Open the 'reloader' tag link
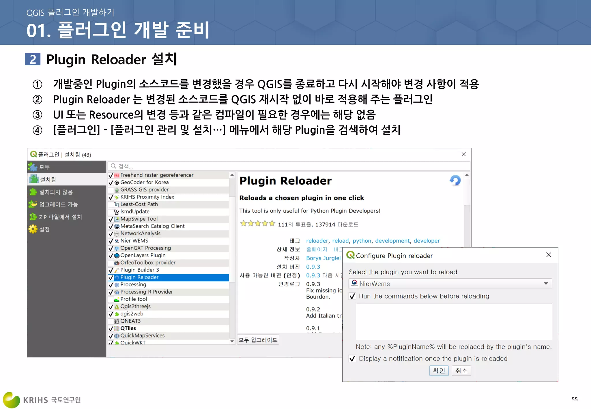 click(317, 241)
